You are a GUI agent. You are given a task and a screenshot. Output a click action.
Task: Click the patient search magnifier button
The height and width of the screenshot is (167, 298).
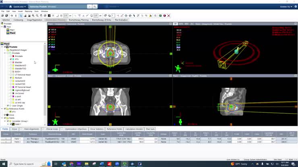tap(95, 7)
